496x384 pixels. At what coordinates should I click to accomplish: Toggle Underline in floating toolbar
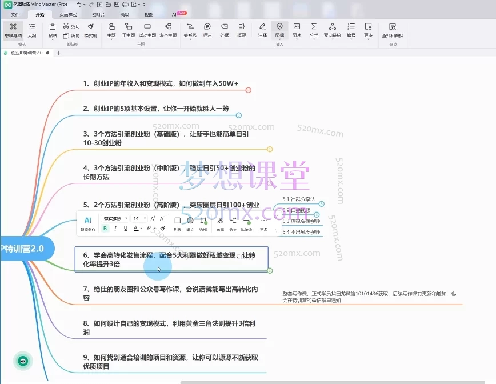coord(126,229)
